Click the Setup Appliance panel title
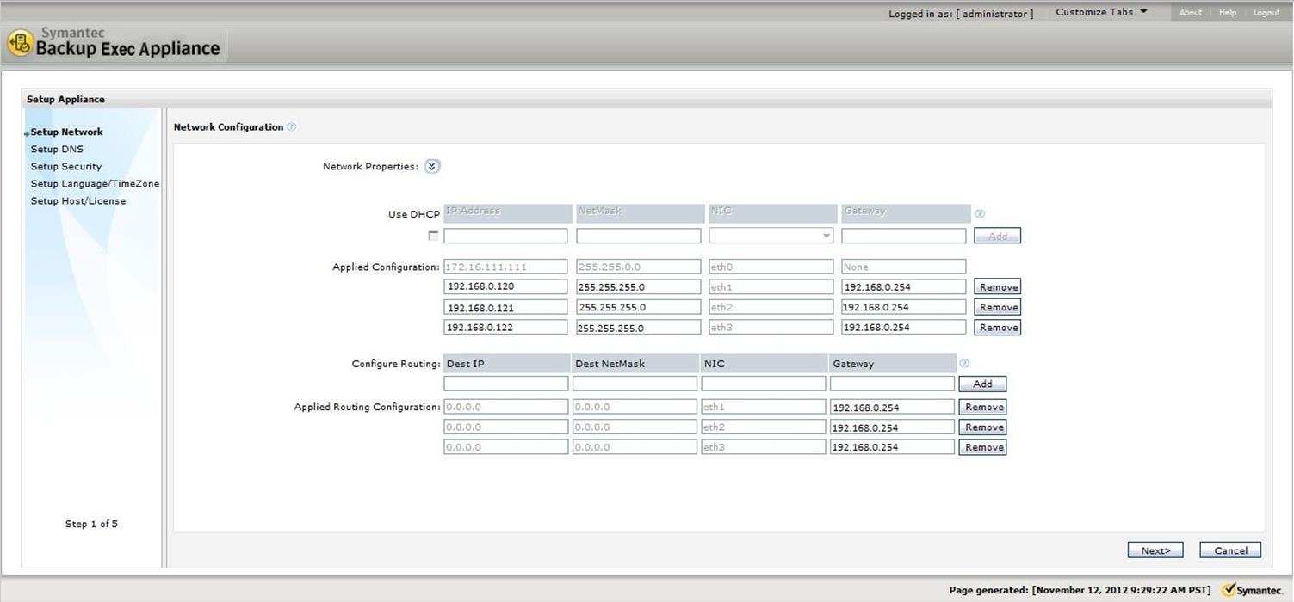This screenshot has height=602, width=1294. (x=65, y=99)
